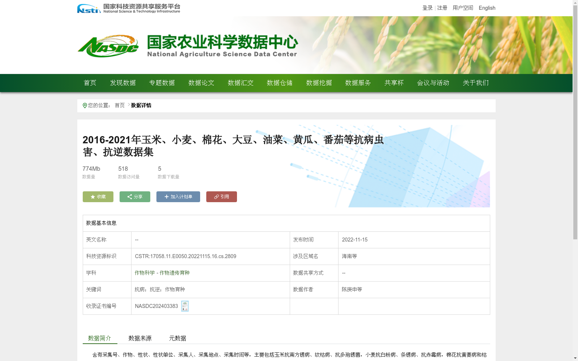Open the 会议与活动 menu item
The image size is (578, 361).
point(433,83)
